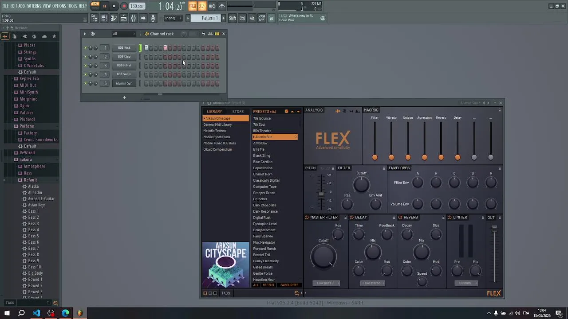Choose the 70s Bounce preset
568x319 pixels.
pyautogui.click(x=262, y=118)
